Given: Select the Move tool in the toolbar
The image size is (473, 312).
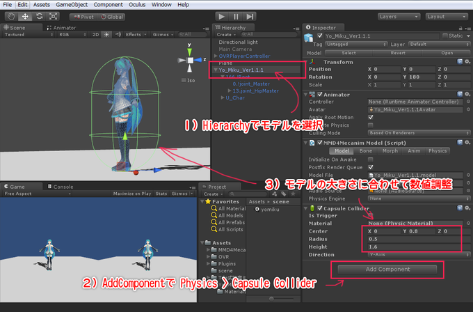Looking at the screenshot, I should pos(25,16).
